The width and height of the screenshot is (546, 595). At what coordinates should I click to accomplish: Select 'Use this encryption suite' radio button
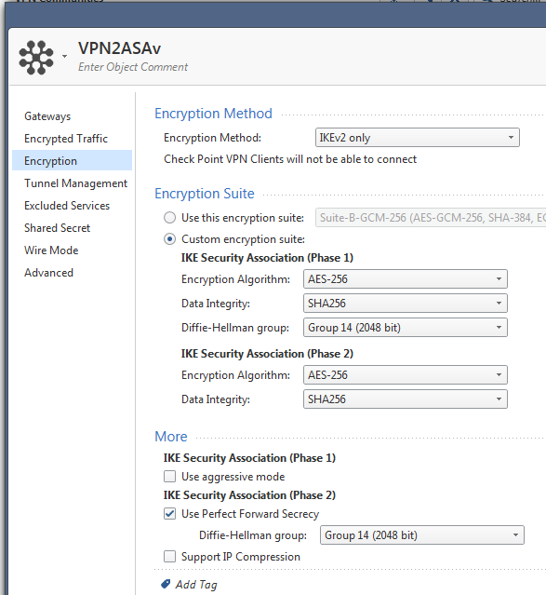tap(169, 218)
